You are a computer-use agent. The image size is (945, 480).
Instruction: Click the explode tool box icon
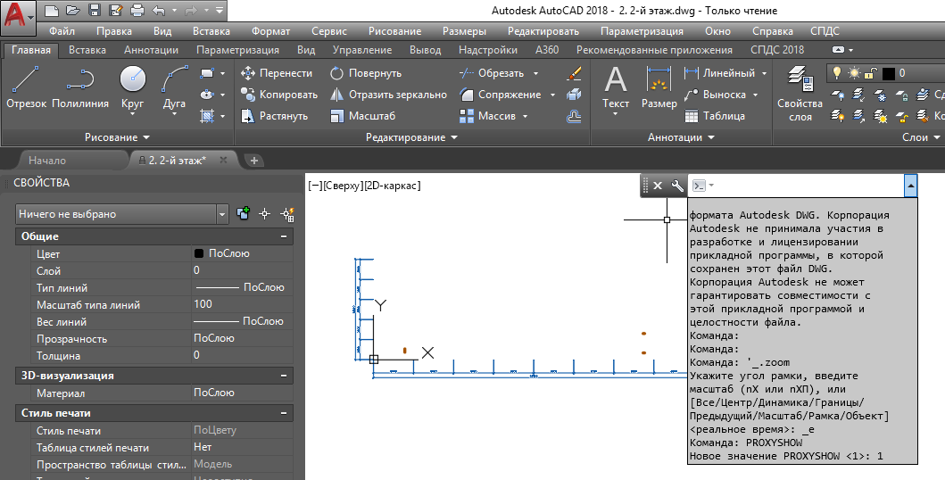point(575,95)
